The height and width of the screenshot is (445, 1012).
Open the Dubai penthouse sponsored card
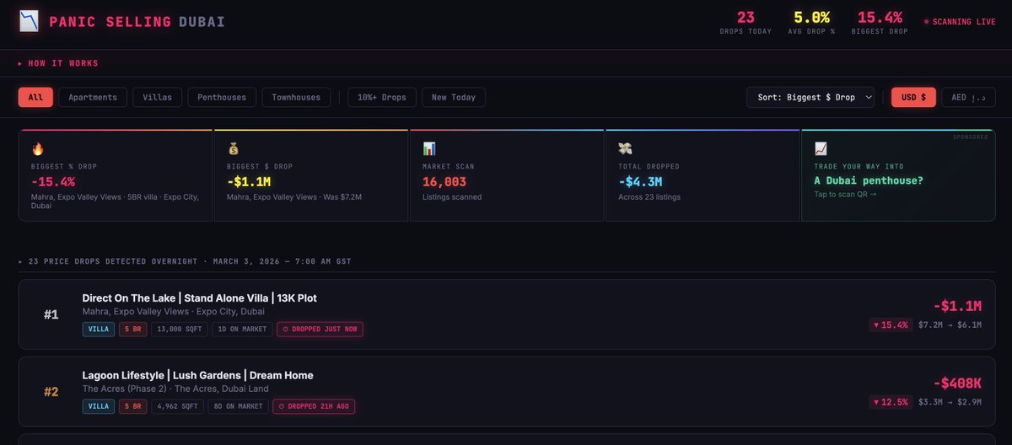[x=898, y=175]
